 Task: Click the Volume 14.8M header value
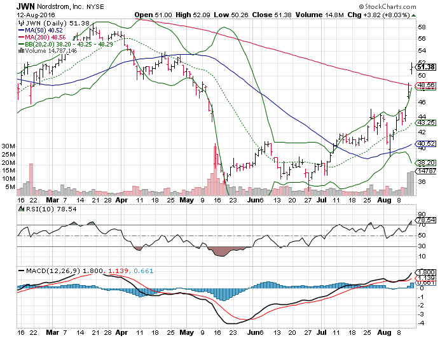click(319, 15)
